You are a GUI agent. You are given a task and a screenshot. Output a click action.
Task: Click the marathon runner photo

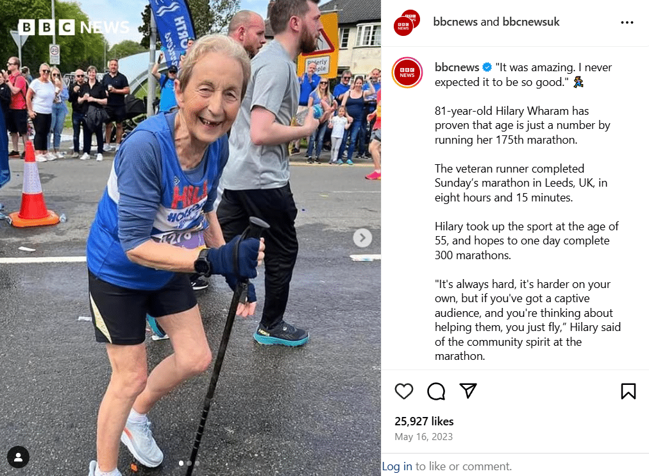[x=190, y=238]
